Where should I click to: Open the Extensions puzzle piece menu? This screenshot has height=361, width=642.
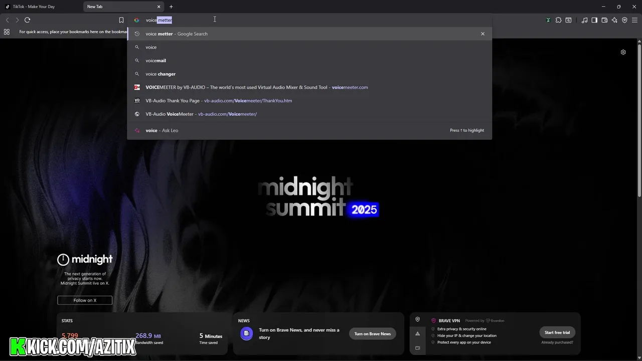point(558,20)
